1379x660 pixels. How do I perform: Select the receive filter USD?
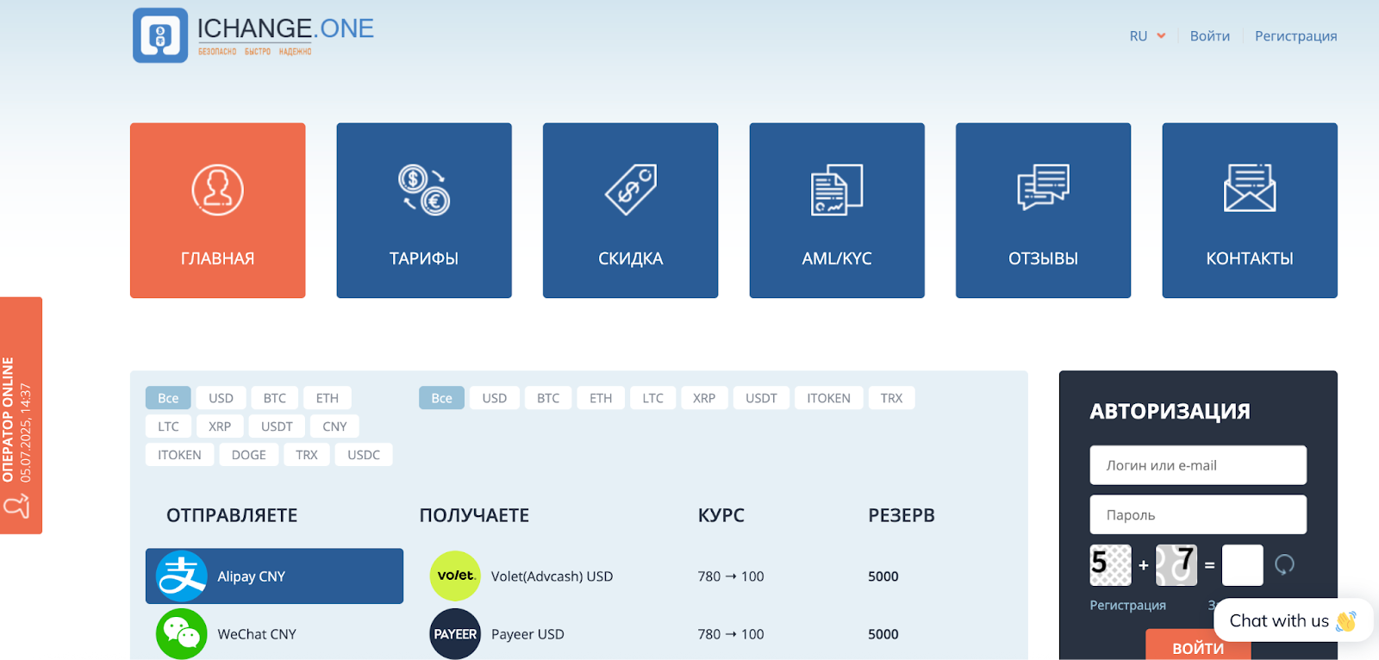tap(495, 398)
